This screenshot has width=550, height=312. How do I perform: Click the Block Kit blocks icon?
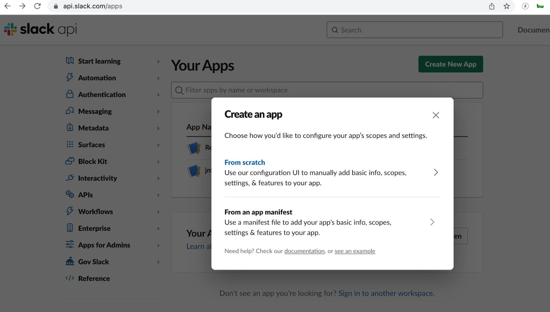70,161
